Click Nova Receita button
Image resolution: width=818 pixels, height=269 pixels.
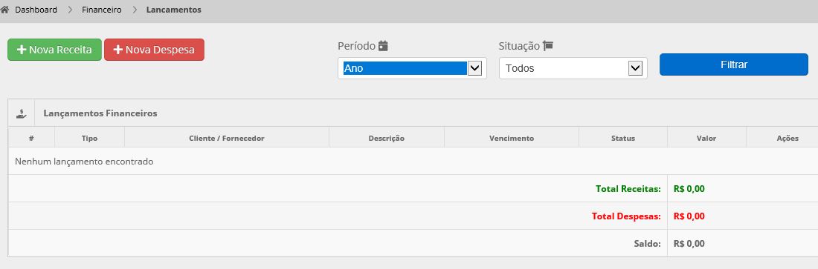coord(54,50)
